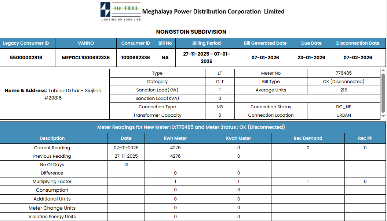Click the Multiplying Factor Rec Demand value 1

click(x=308, y=181)
